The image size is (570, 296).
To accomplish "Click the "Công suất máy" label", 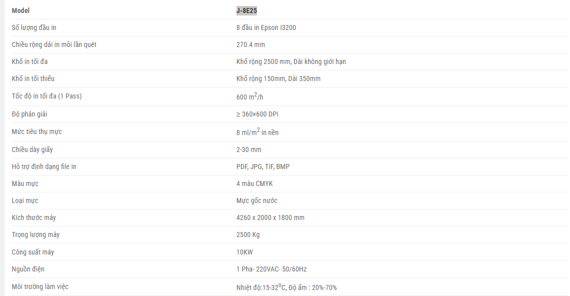I will tap(33, 252).
